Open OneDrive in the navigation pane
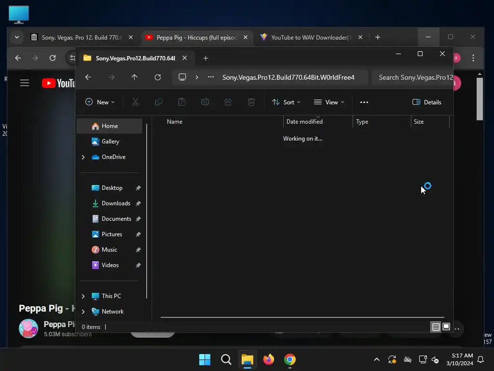This screenshot has height=371, width=494. pos(113,157)
